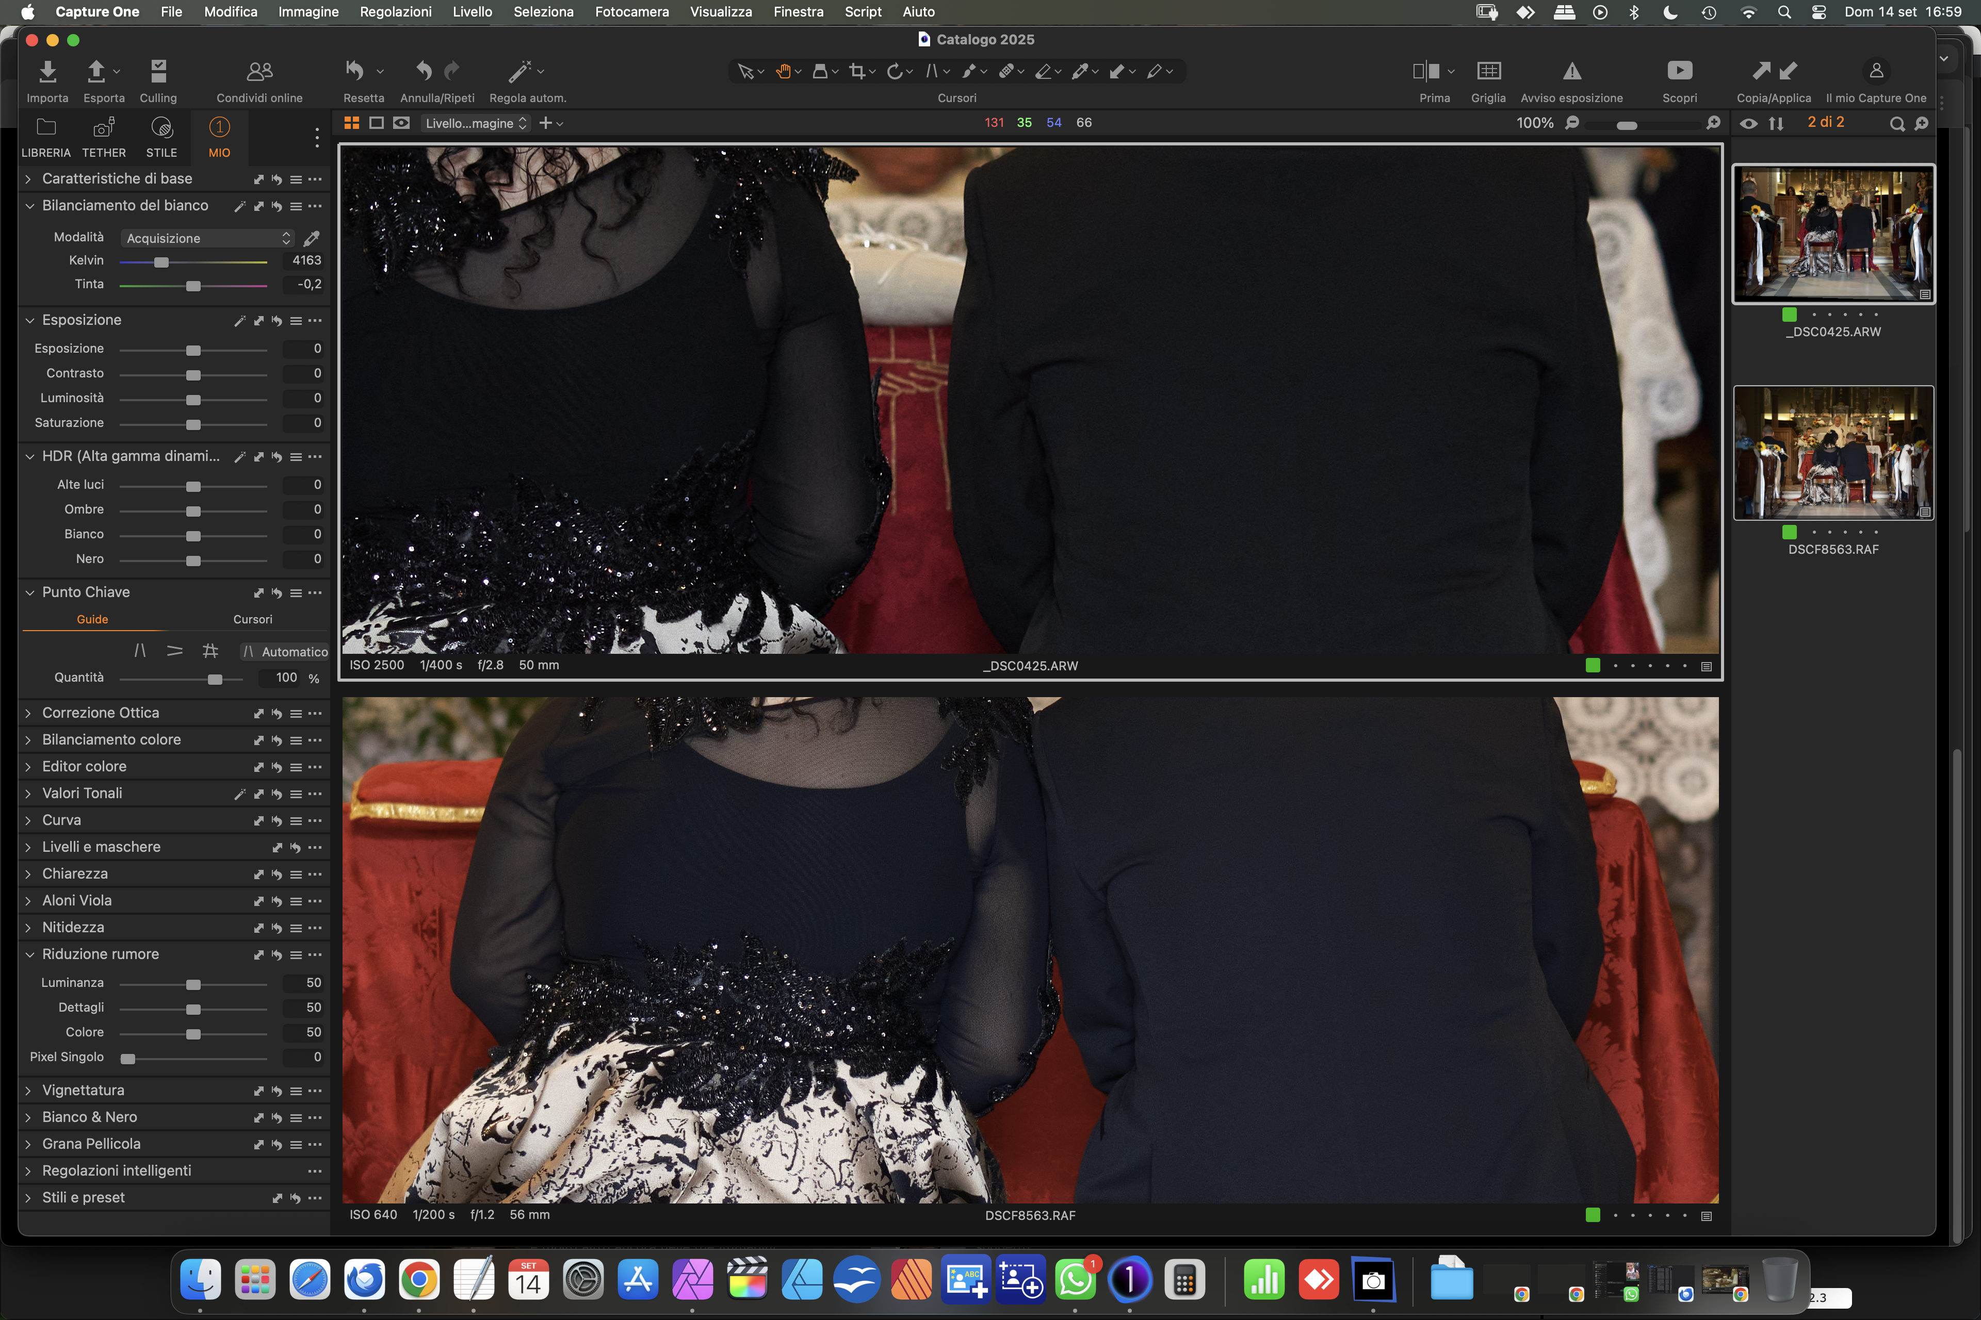Click the Automatico keystone button
1981x1320 pixels.
(285, 652)
